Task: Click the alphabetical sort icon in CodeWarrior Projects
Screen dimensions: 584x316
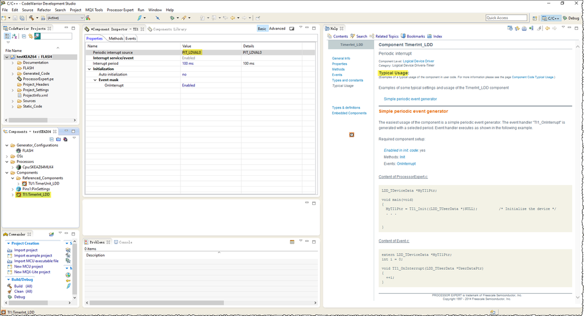Action: [x=15, y=36]
